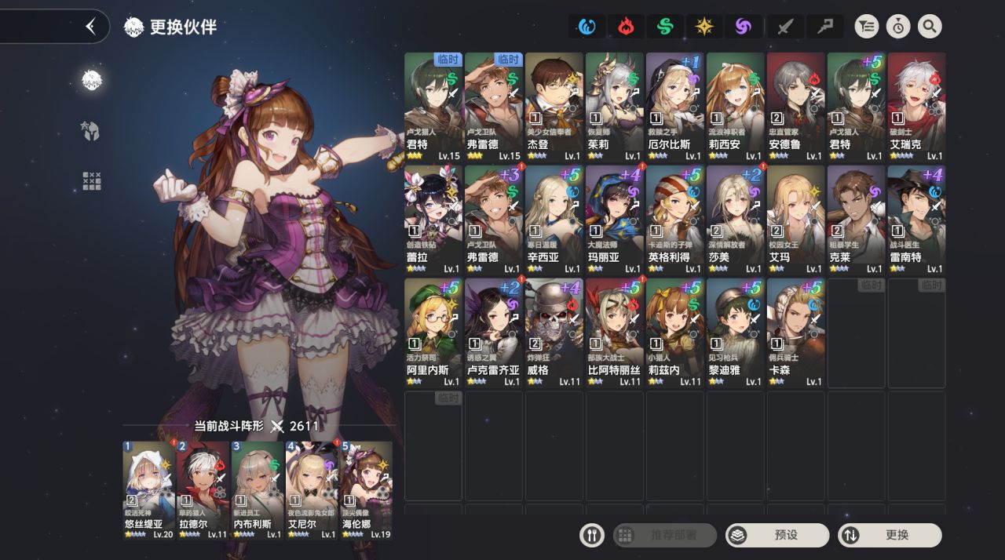This screenshot has height=560, width=1005.
Task: Pick the 艾玛 character card
Action: pyautogui.click(x=796, y=220)
